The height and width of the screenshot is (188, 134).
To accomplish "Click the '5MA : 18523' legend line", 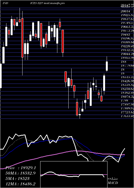I will [17, 179].
